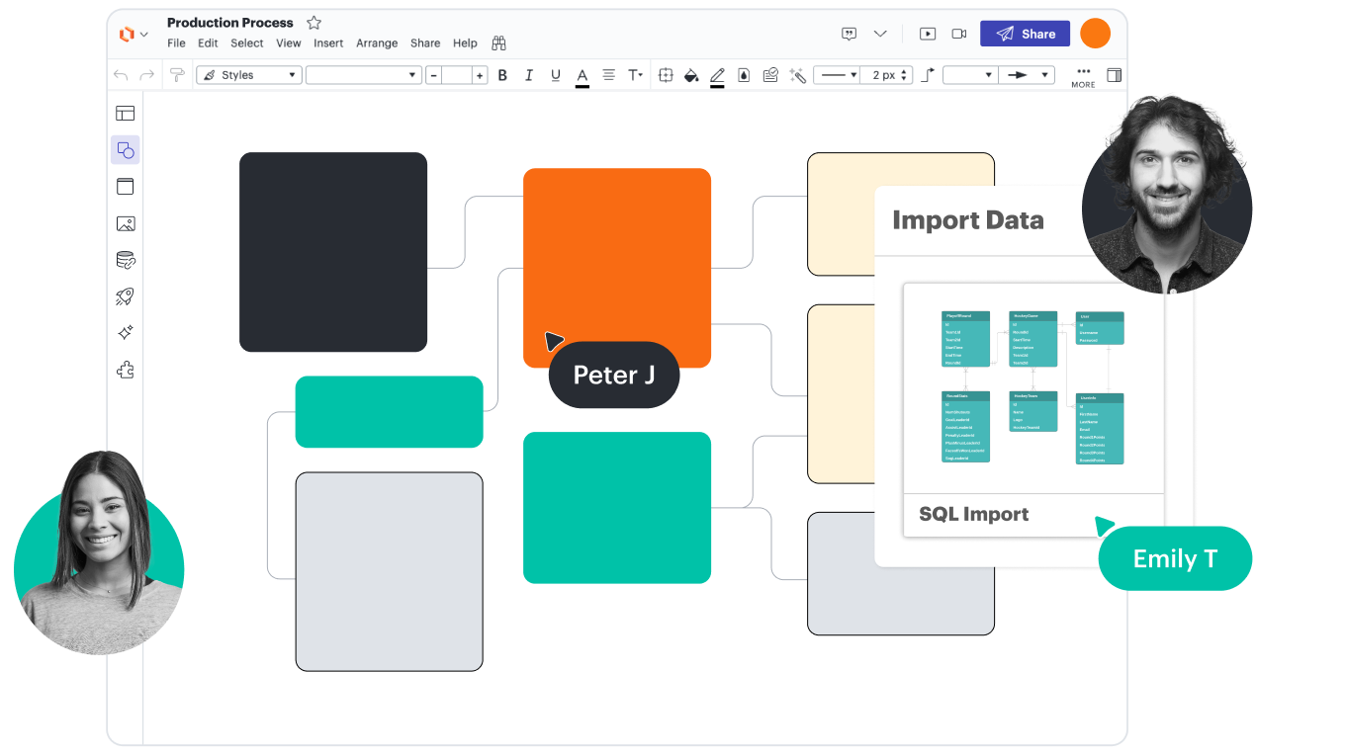Click MORE toolbar options button

click(x=1083, y=77)
